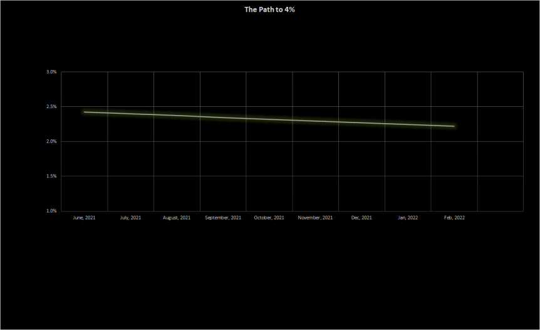The width and height of the screenshot is (540, 330).
Task: Click the "November, 2021" axis label
Action: tap(315, 218)
